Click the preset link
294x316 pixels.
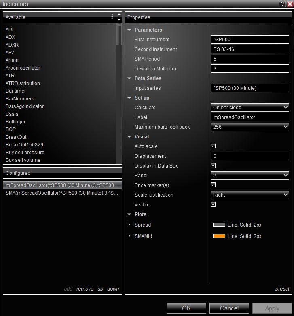(x=282, y=289)
